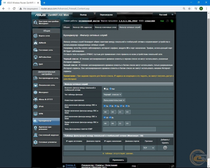Click the AiMesh sidebar icon
This screenshot has height=168, width=210.
tap(35, 43)
